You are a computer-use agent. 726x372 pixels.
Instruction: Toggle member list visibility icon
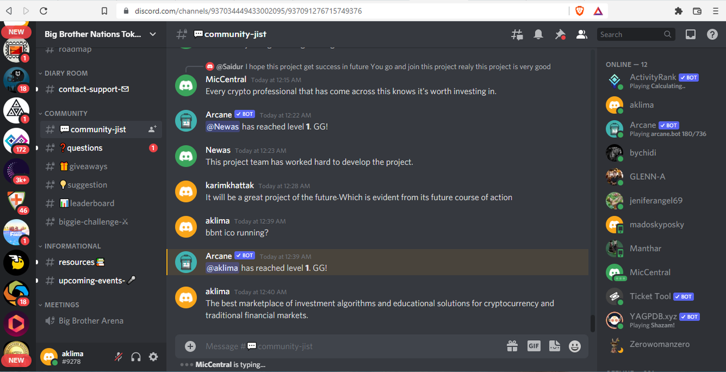point(581,35)
